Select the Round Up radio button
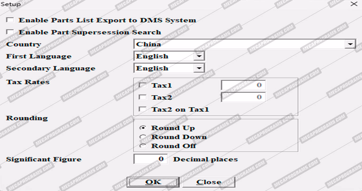Viewport: 362px width, 191px height. point(143,128)
